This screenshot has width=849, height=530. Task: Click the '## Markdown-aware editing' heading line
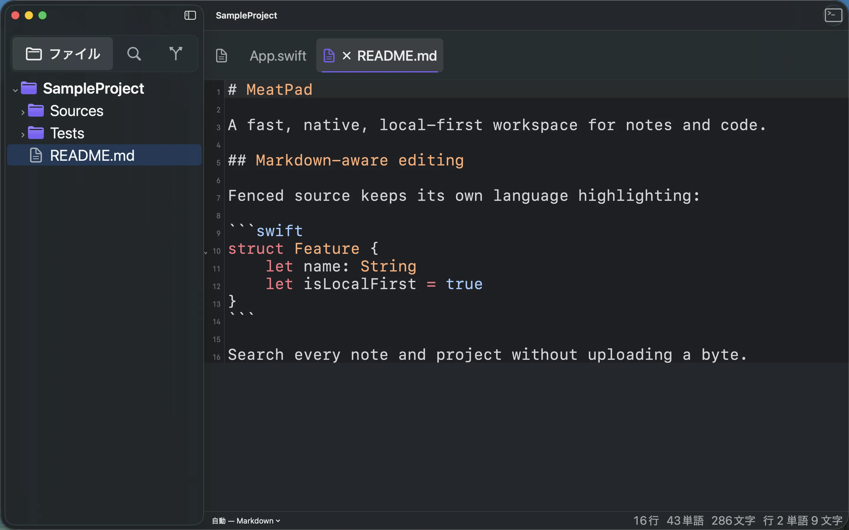click(345, 160)
